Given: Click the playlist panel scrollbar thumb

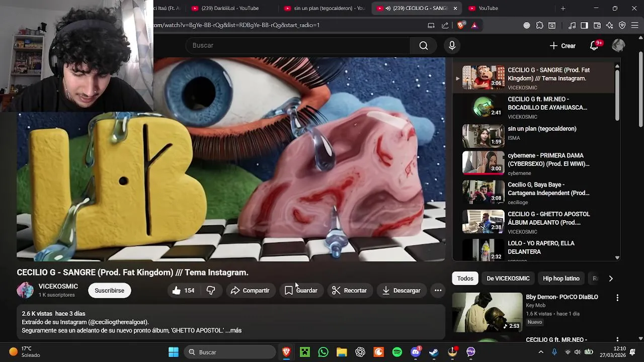Looking at the screenshot, I should (617, 95).
